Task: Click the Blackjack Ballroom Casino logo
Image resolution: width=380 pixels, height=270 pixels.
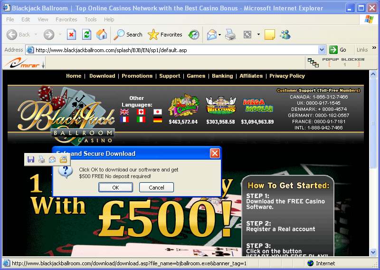Action: 66,116
